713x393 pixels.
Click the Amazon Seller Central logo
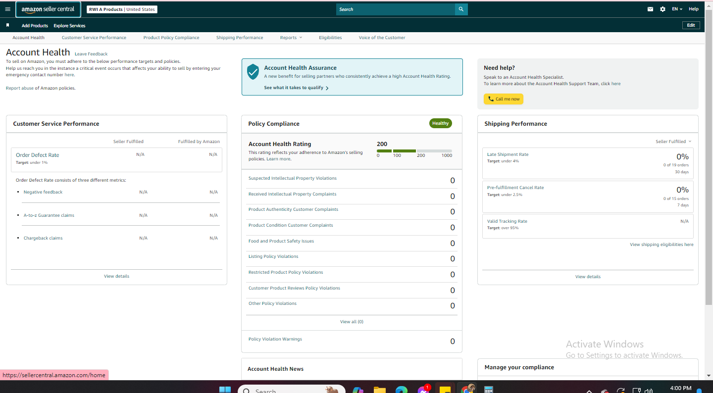pos(48,9)
